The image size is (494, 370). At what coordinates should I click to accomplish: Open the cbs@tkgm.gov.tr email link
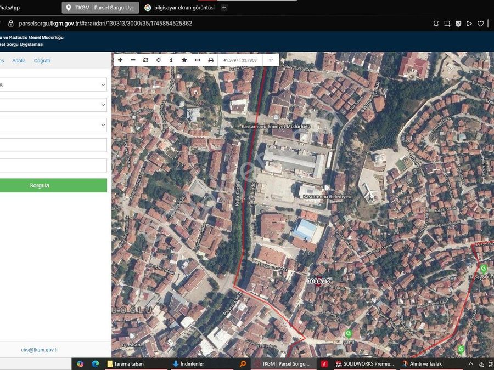point(40,350)
